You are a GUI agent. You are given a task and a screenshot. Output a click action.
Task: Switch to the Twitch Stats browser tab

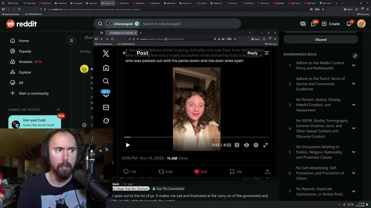coord(29,3)
